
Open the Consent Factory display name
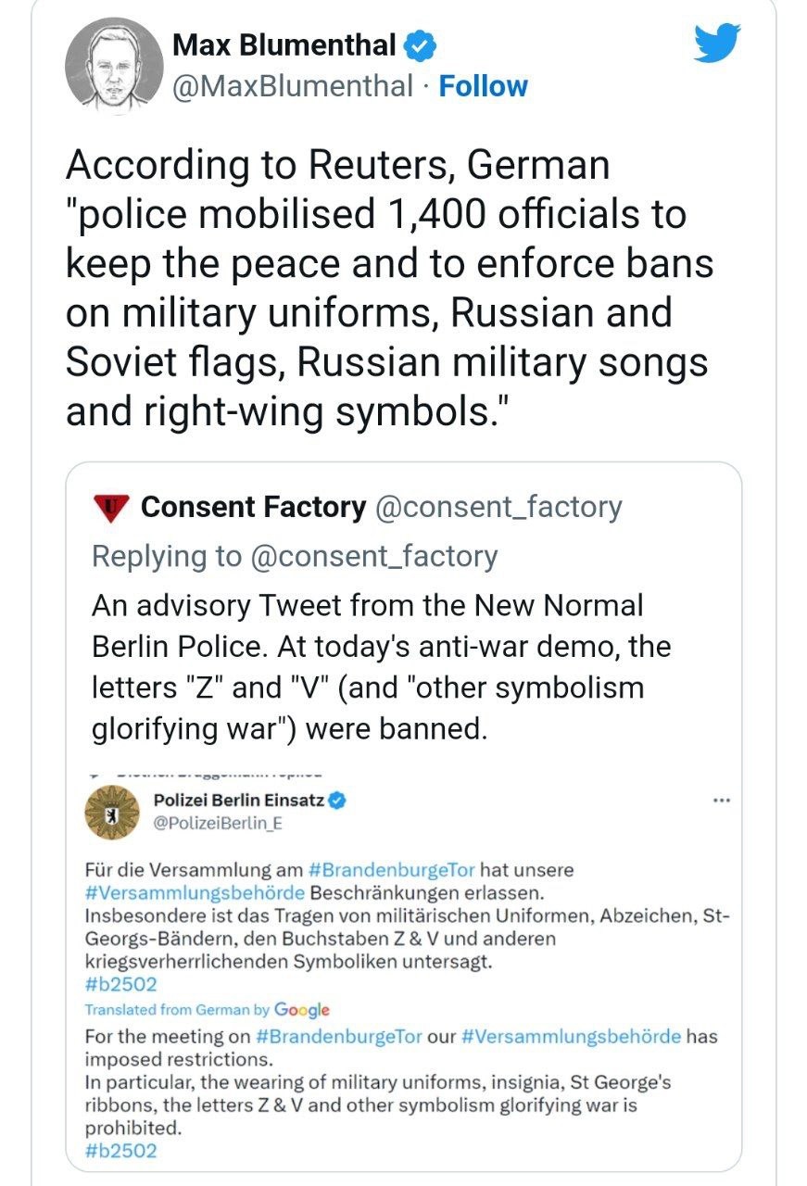click(253, 507)
